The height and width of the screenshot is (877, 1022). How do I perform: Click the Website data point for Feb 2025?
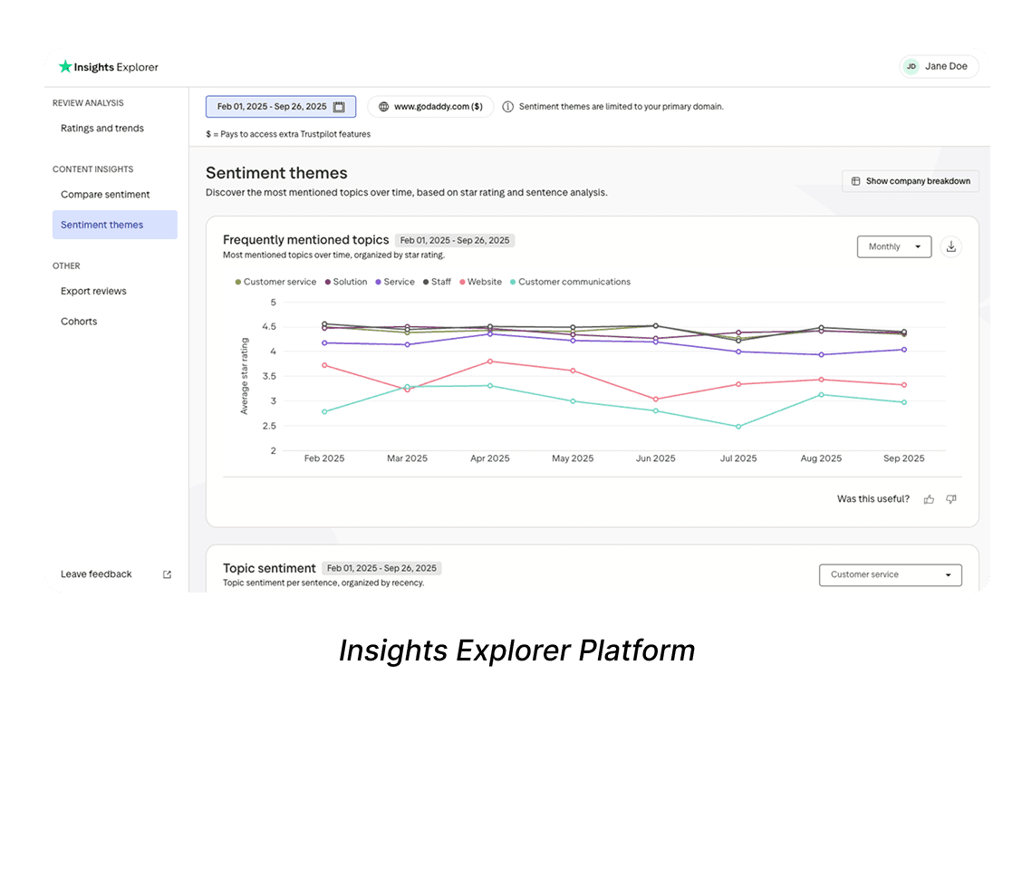[324, 365]
